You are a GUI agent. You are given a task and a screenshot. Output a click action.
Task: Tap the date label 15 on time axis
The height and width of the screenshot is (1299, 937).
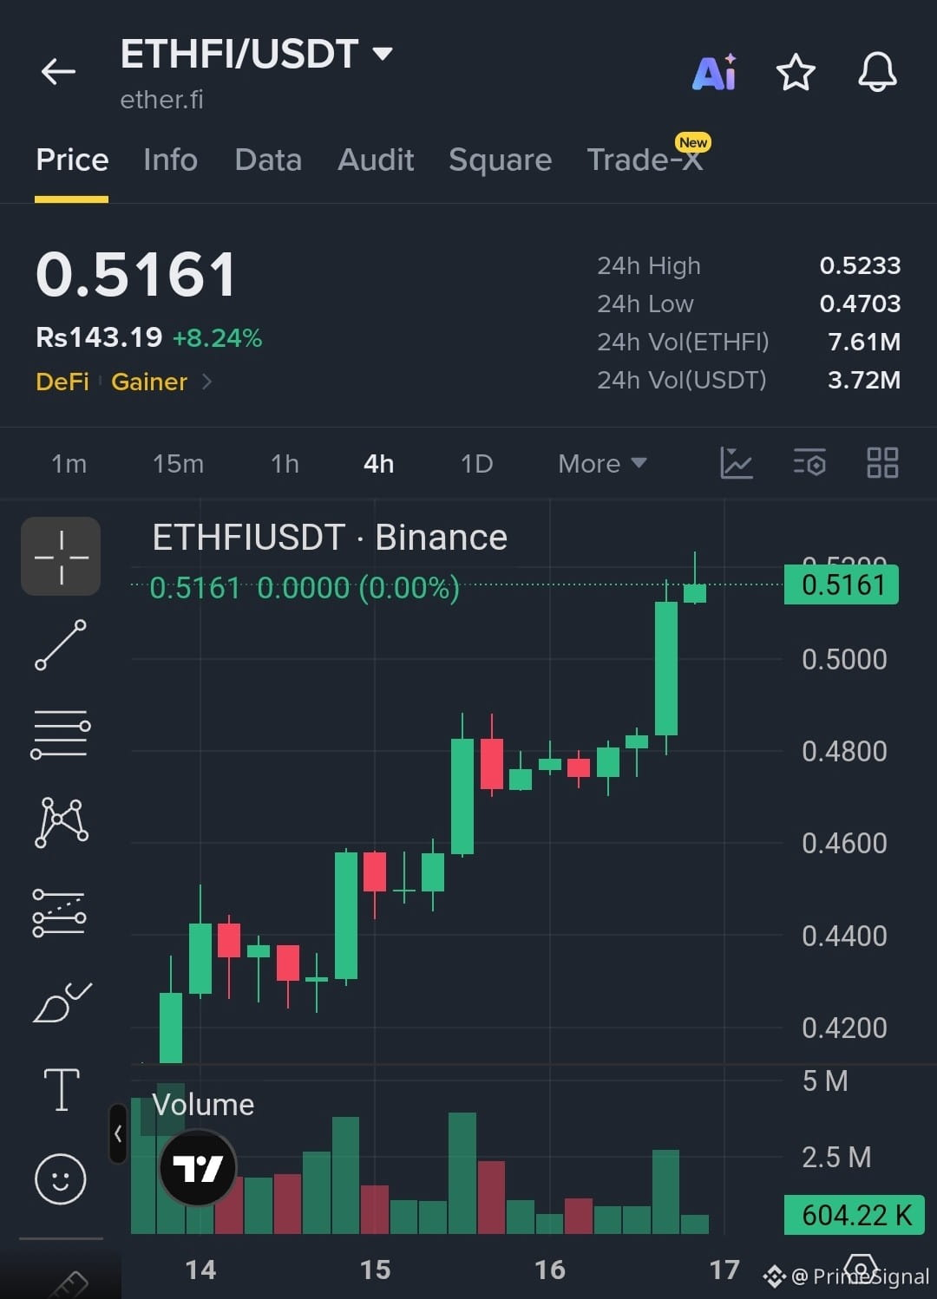(375, 1270)
